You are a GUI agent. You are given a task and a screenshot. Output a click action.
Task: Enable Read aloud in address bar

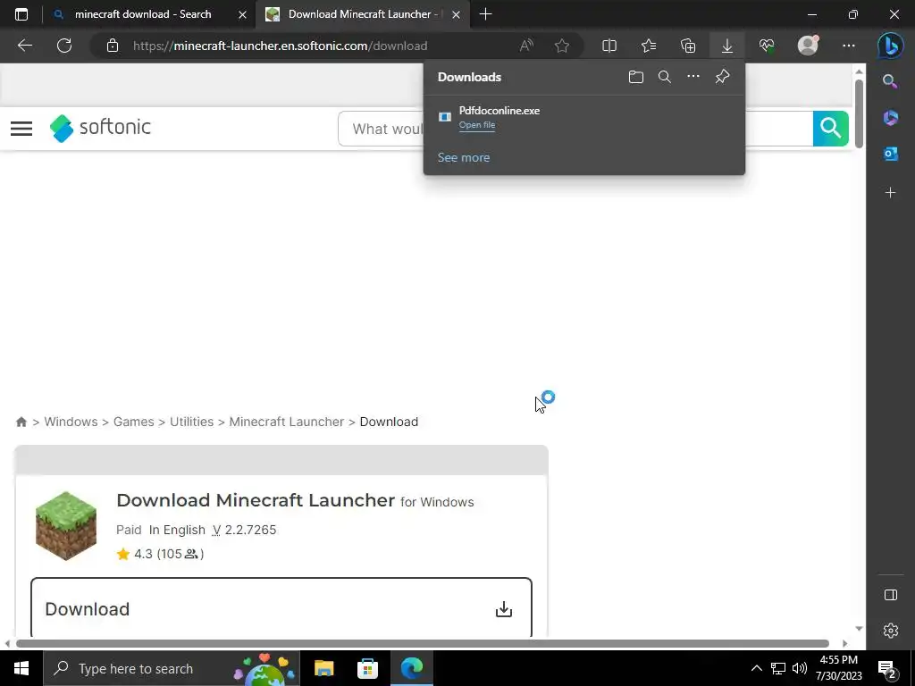click(526, 46)
